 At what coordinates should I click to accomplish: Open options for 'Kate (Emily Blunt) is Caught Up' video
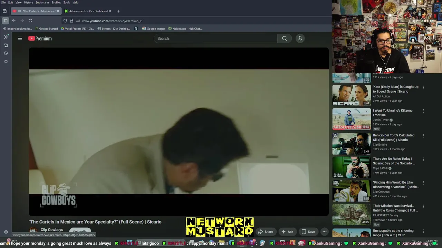point(423,87)
